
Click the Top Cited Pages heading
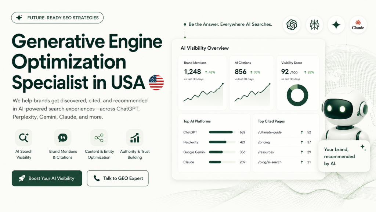(x=271, y=121)
